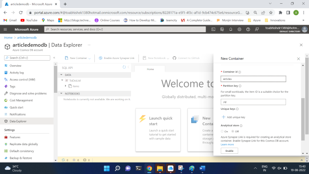Open the feedback icon in top bar
This screenshot has width=309, height=174.
[257, 29]
